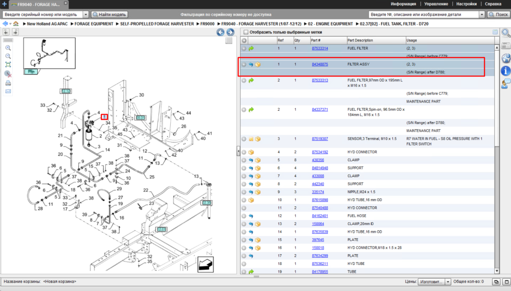Open history dropdown next to back arrow
The width and height of the screenshot is (511, 291).
point(10,24)
